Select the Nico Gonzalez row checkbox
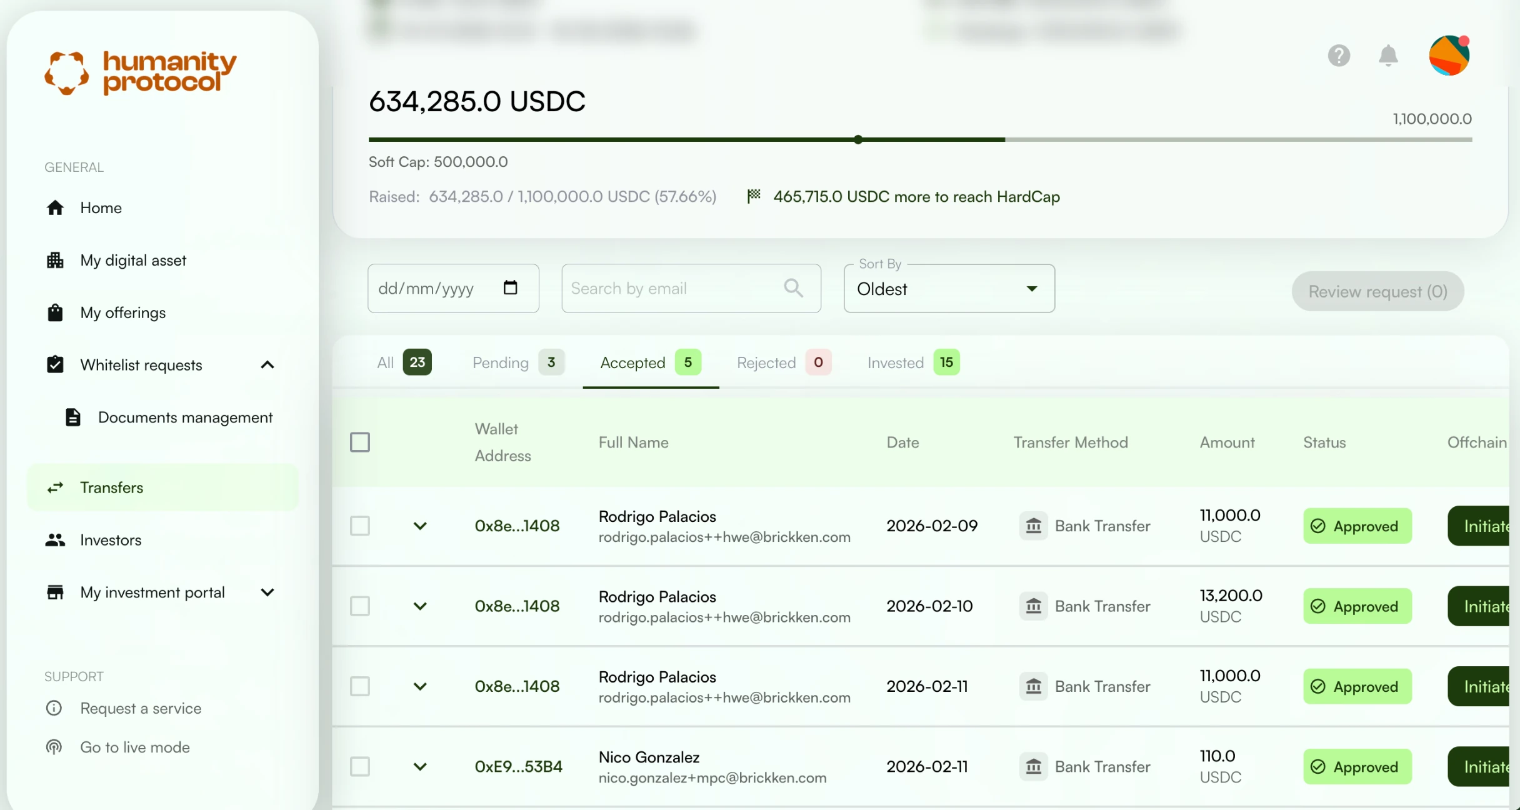The image size is (1520, 810). 360,766
